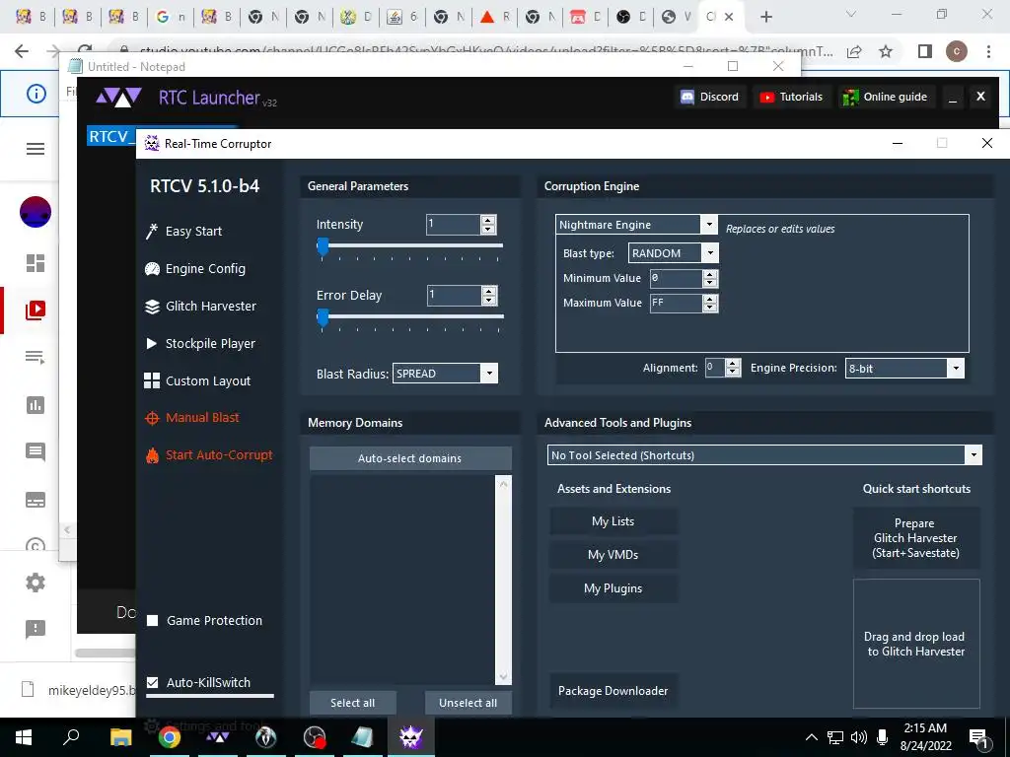Trigger Manual Blast
This screenshot has height=757, width=1010.
click(x=192, y=417)
